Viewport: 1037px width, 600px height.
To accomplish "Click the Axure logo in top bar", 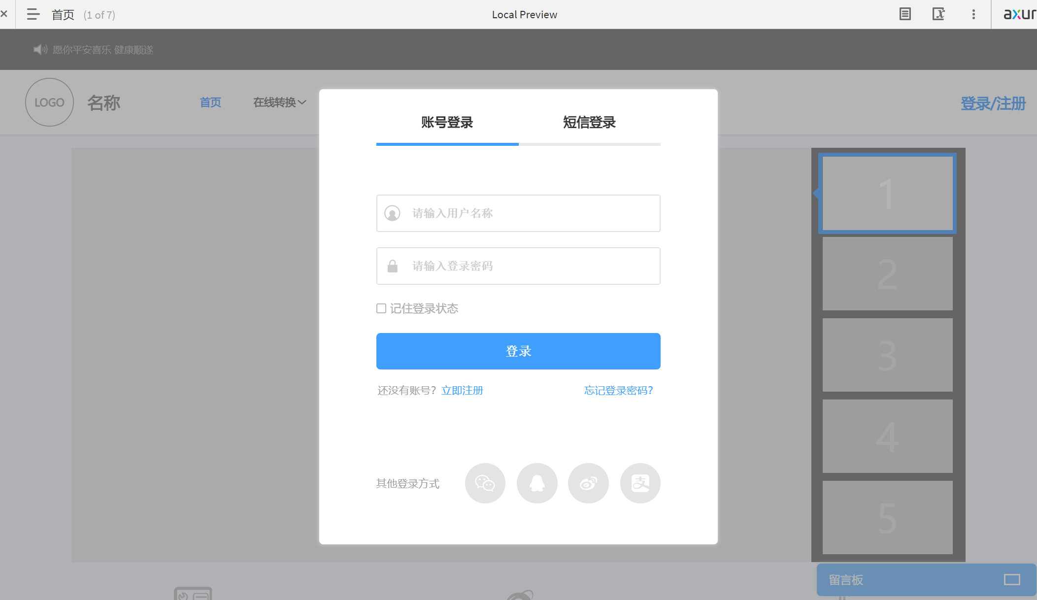I will pyautogui.click(x=1020, y=14).
